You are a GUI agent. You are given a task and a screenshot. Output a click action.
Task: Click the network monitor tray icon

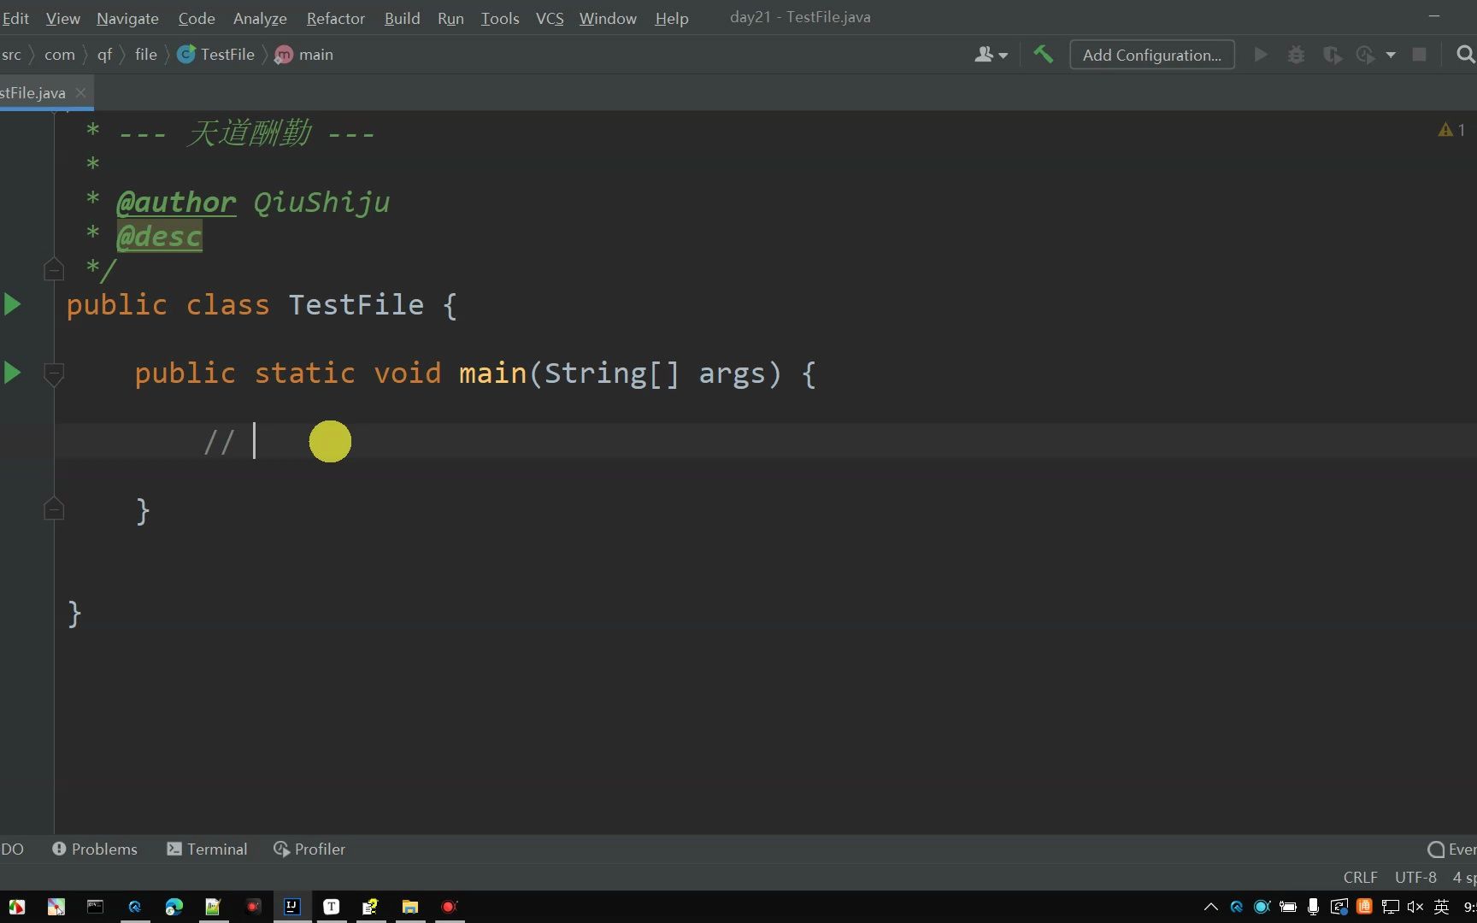click(x=1390, y=907)
